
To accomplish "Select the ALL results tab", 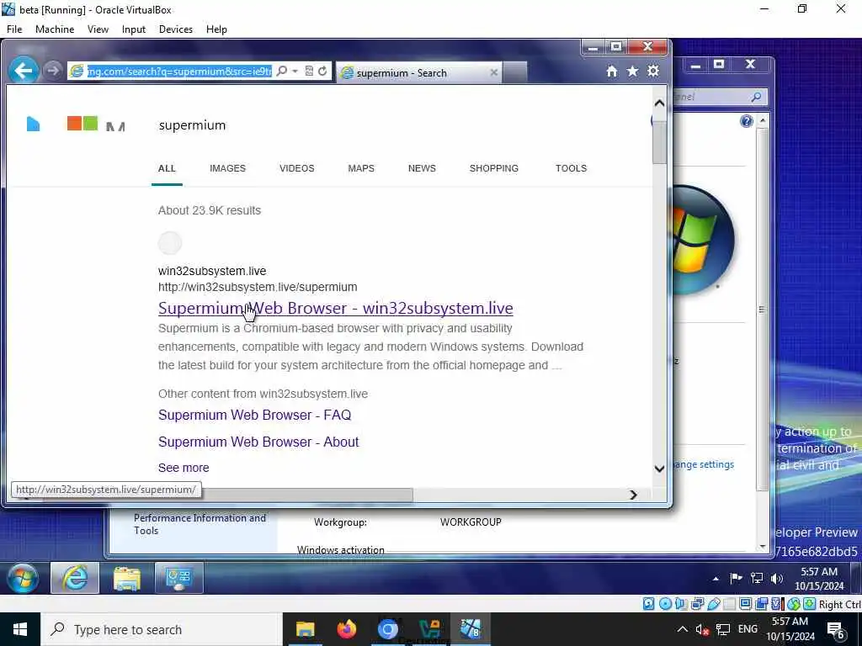I will 167,168.
